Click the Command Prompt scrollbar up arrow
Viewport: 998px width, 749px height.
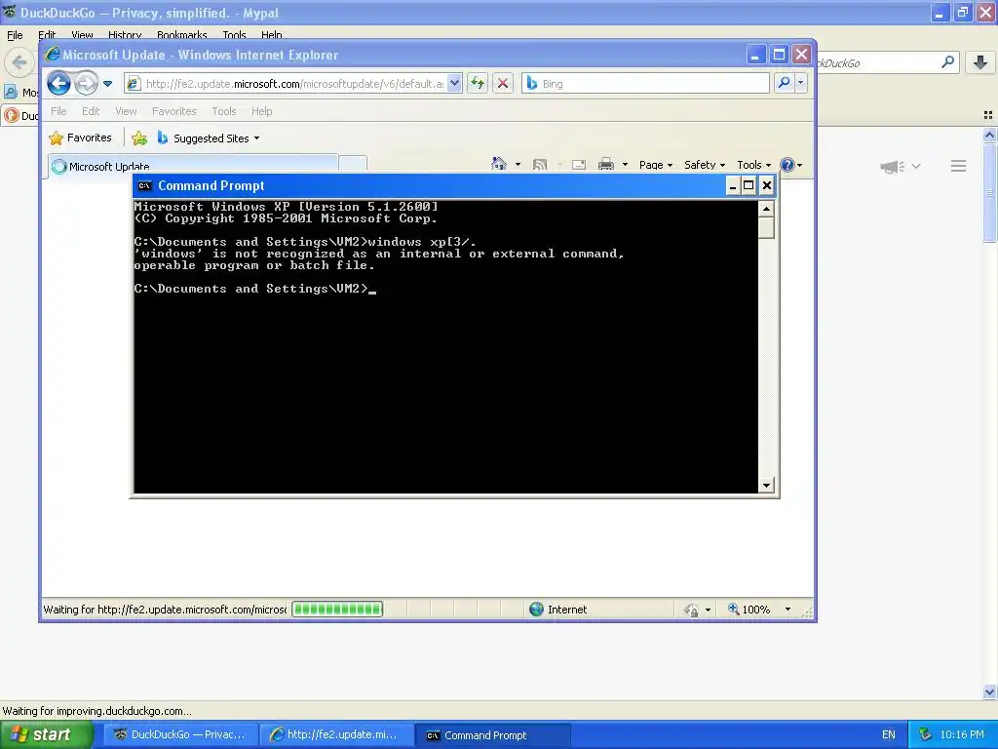pyautogui.click(x=766, y=209)
